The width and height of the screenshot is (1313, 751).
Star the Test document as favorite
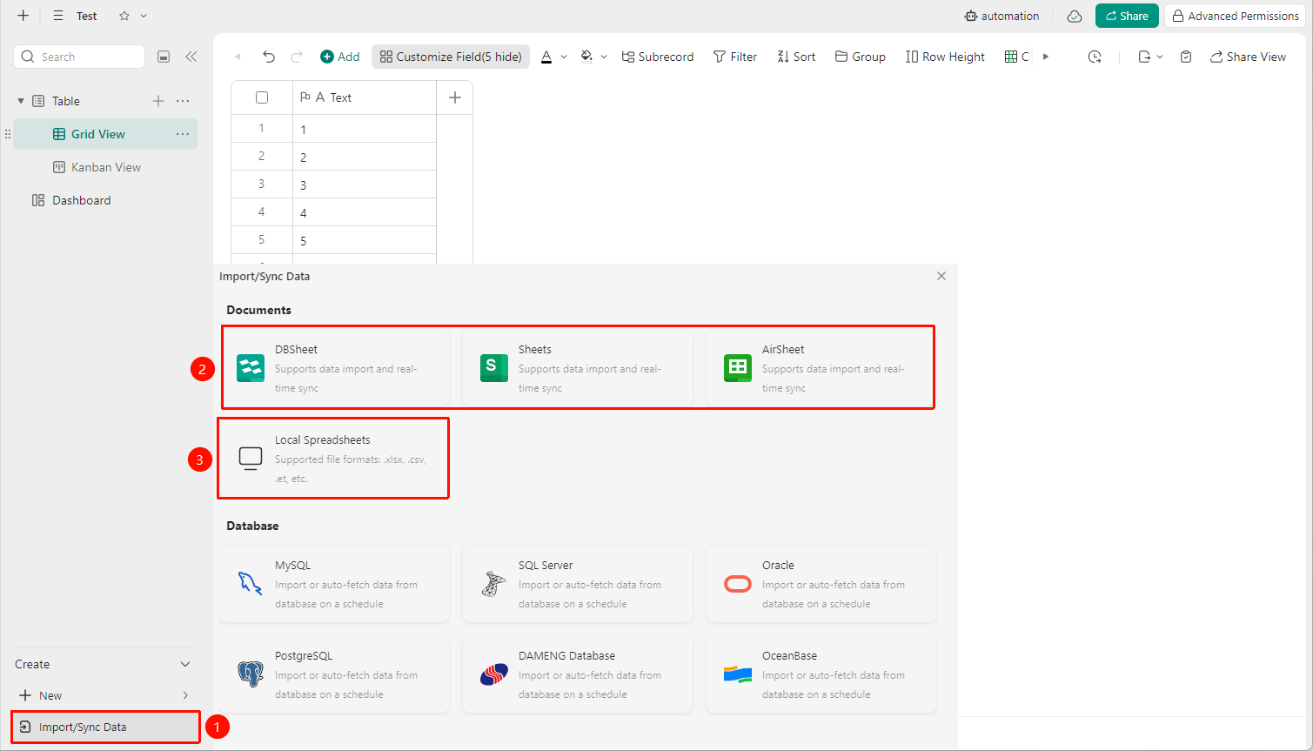124,16
